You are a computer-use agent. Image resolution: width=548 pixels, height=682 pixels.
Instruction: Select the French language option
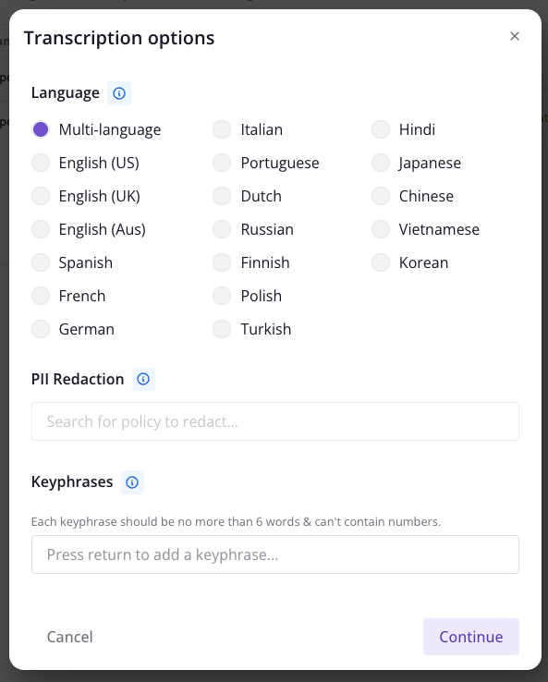click(x=41, y=297)
